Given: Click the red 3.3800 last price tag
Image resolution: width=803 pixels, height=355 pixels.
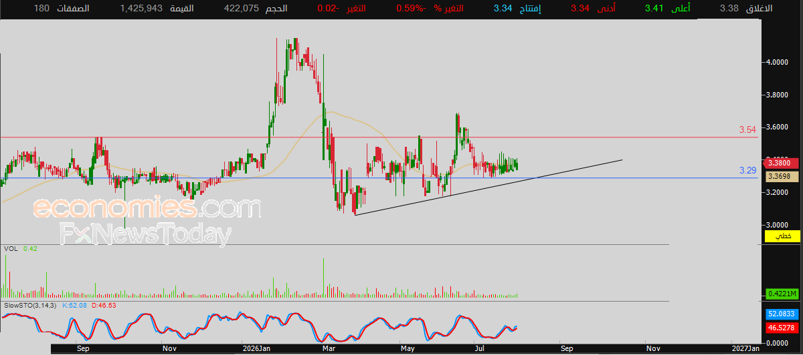Looking at the screenshot, I should tap(779, 163).
